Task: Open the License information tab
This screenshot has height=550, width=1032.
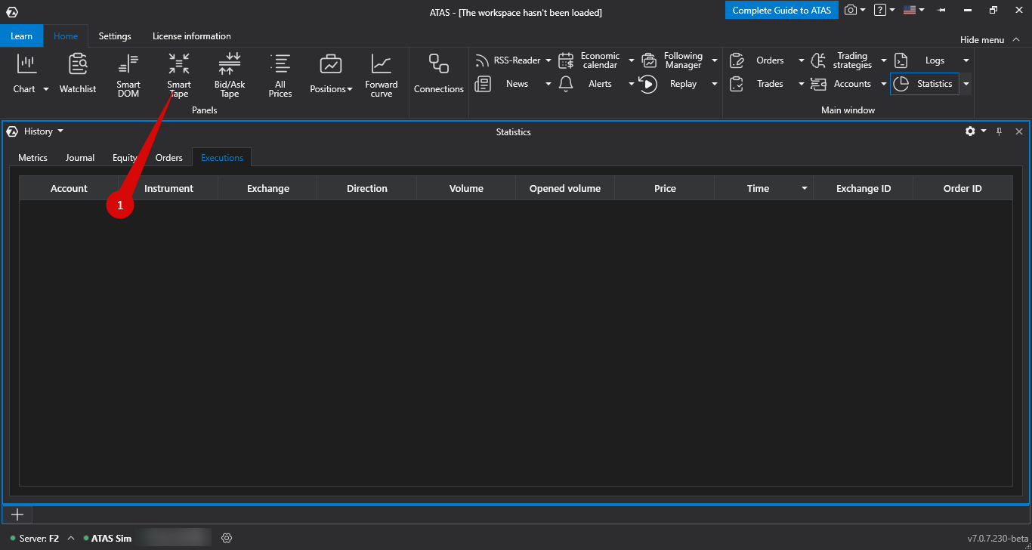Action: coord(192,36)
